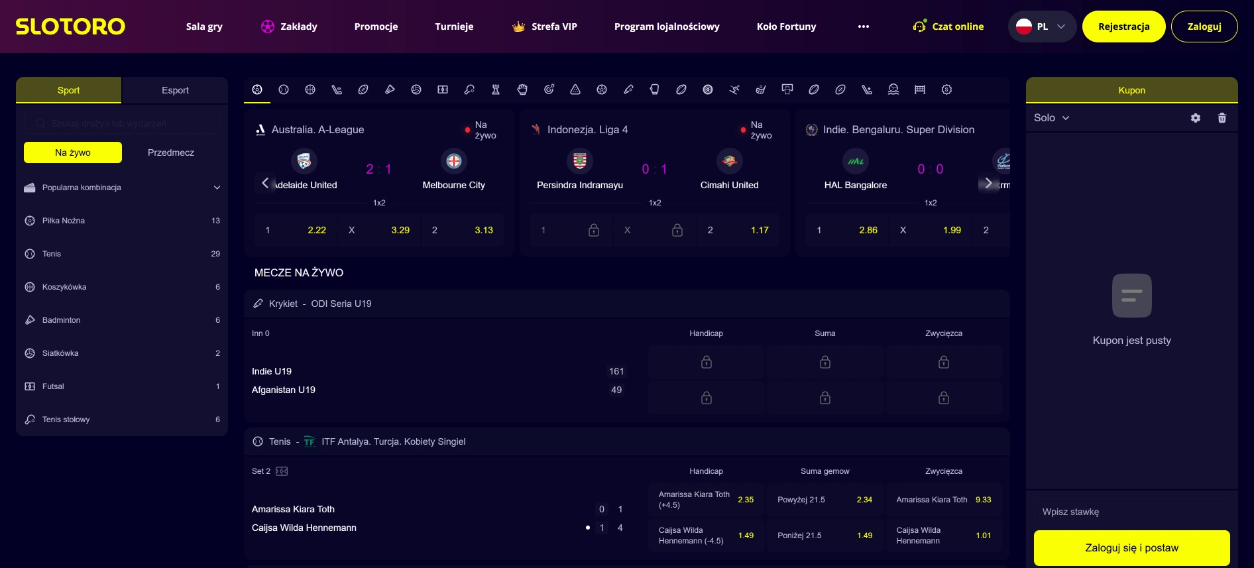
Task: Open the PL language dropdown
Action: pyautogui.click(x=1042, y=27)
